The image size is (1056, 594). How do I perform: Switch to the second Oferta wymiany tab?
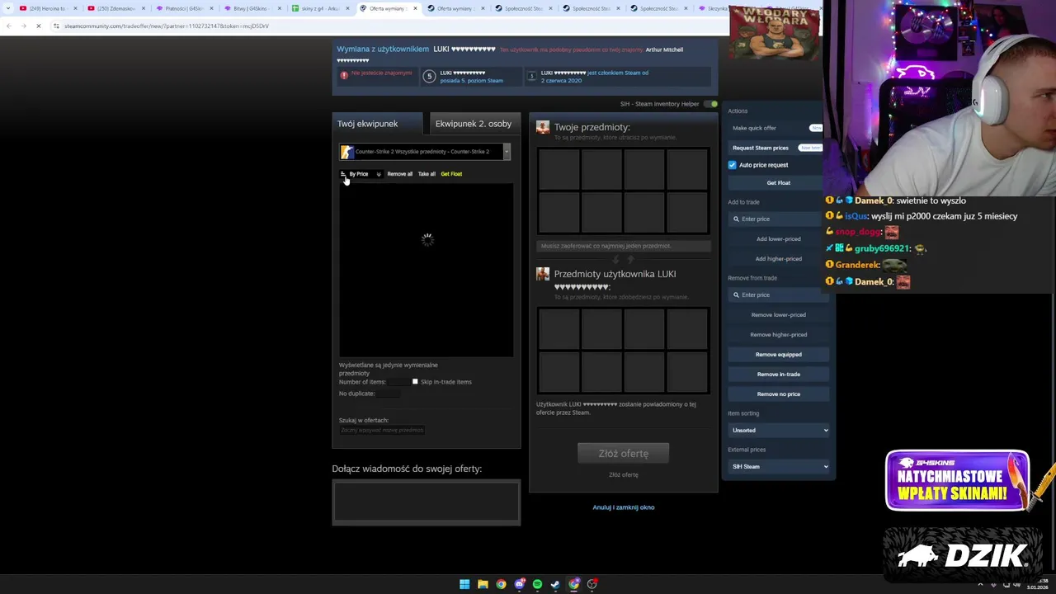(x=454, y=8)
